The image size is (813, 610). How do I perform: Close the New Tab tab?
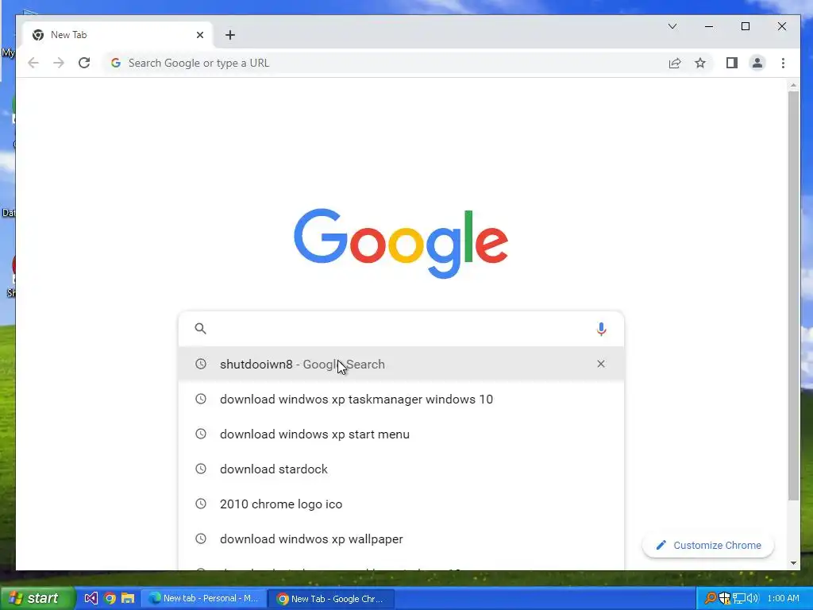[200, 35]
